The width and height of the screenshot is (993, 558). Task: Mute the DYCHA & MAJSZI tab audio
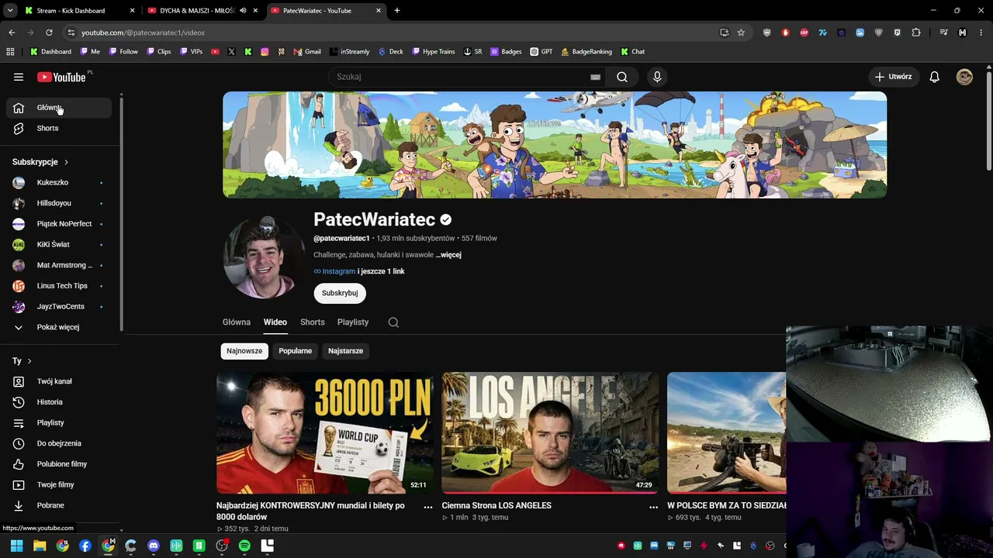coord(243,11)
